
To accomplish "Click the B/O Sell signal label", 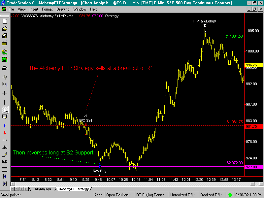I will pos(85,120).
